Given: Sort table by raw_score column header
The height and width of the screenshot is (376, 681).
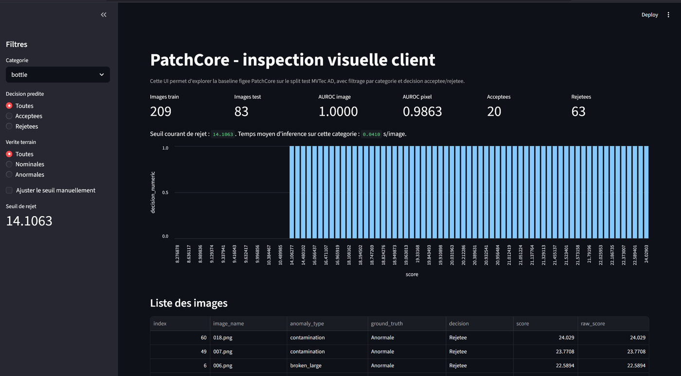Looking at the screenshot, I should coord(613,324).
